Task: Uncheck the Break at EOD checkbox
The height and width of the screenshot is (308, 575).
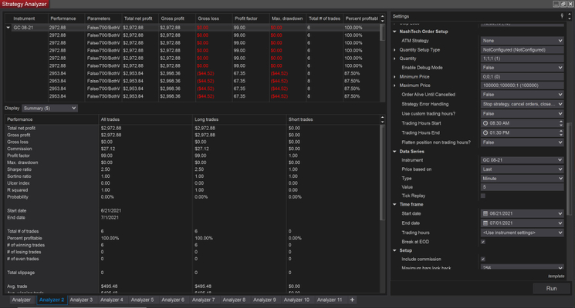Action: pos(483,243)
